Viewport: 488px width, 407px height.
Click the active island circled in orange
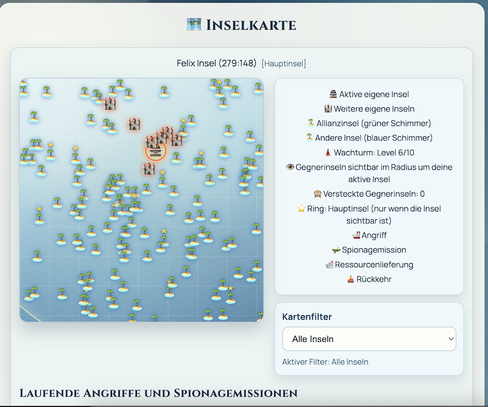[x=156, y=152]
